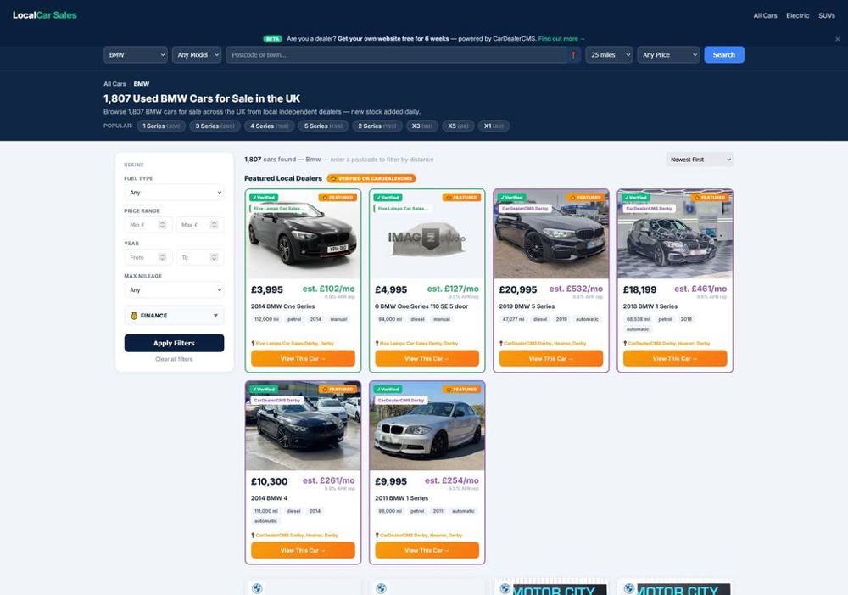Select the 1 Series popular chip
Viewport: 848px width, 595px height.
tap(161, 126)
